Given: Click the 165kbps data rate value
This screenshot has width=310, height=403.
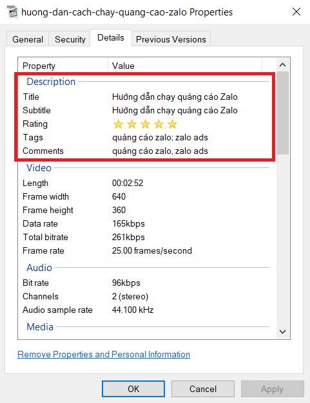Looking at the screenshot, I should pyautogui.click(x=128, y=224).
